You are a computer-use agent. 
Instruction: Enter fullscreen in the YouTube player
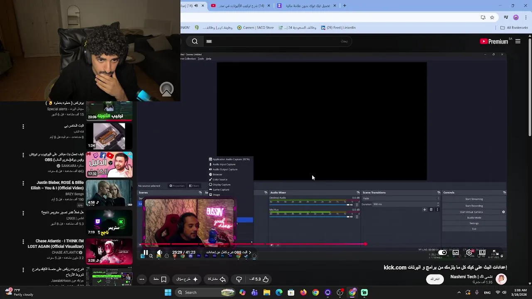[x=495, y=252]
